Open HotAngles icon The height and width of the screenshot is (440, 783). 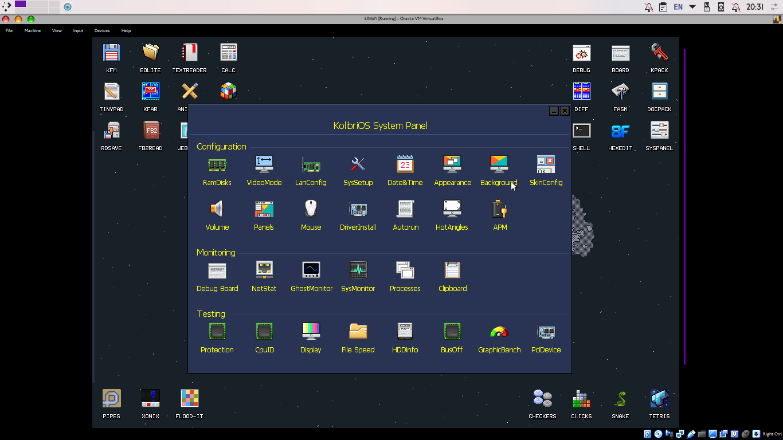coord(452,209)
